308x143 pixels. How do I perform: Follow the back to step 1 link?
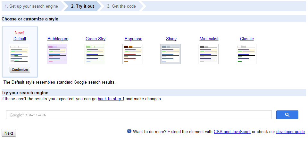(x=111, y=99)
